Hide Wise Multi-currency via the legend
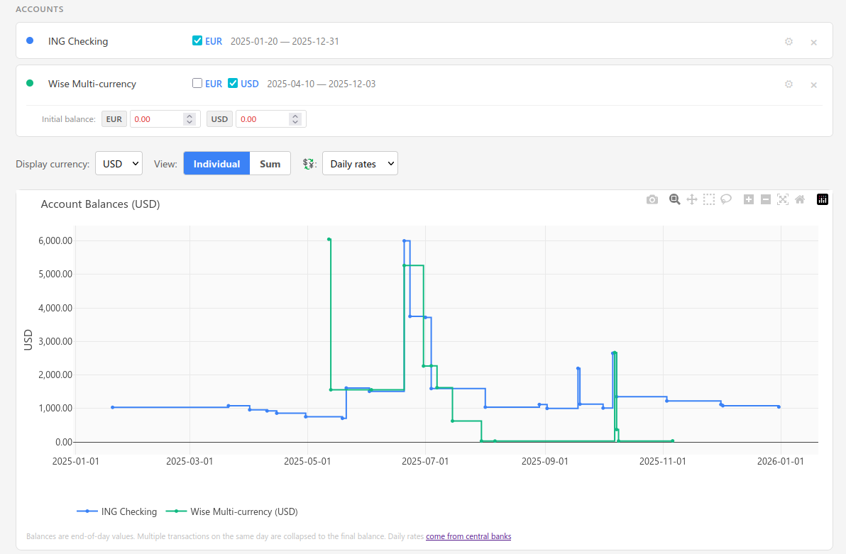This screenshot has height=554, width=846. pyautogui.click(x=243, y=511)
